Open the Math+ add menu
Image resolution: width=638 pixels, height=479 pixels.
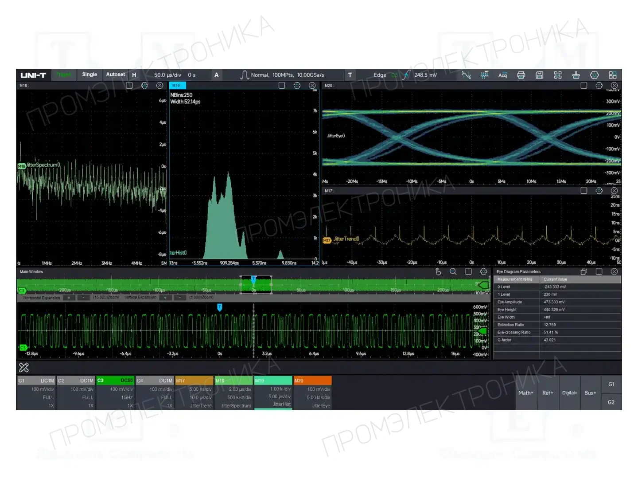coord(526,393)
